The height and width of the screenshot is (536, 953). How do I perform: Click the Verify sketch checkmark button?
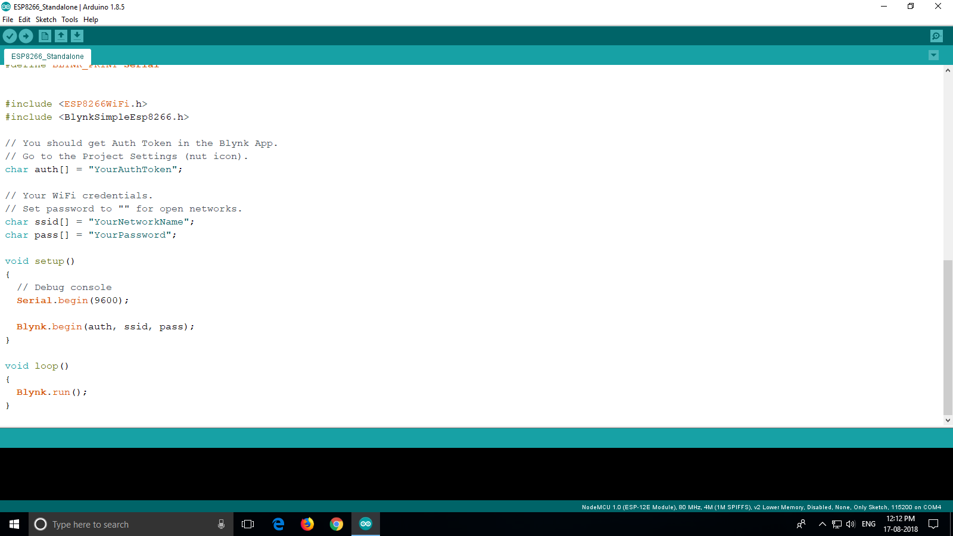tap(10, 36)
